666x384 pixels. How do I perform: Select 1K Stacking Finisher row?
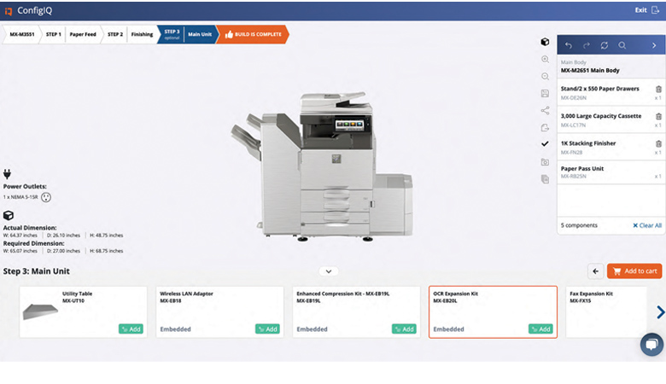[610, 148]
